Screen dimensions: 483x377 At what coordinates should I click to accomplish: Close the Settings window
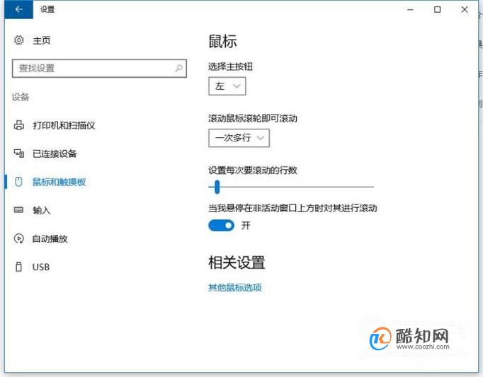[x=465, y=9]
